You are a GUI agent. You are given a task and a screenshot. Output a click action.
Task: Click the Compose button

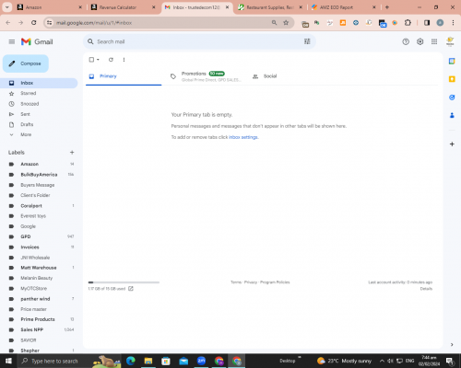pyautogui.click(x=26, y=63)
